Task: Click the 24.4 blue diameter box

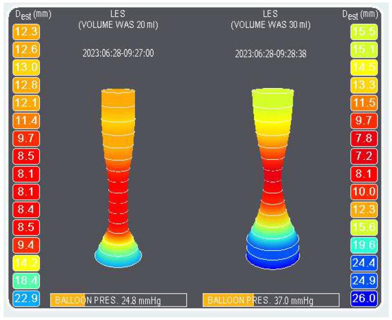Action: [x=364, y=263]
